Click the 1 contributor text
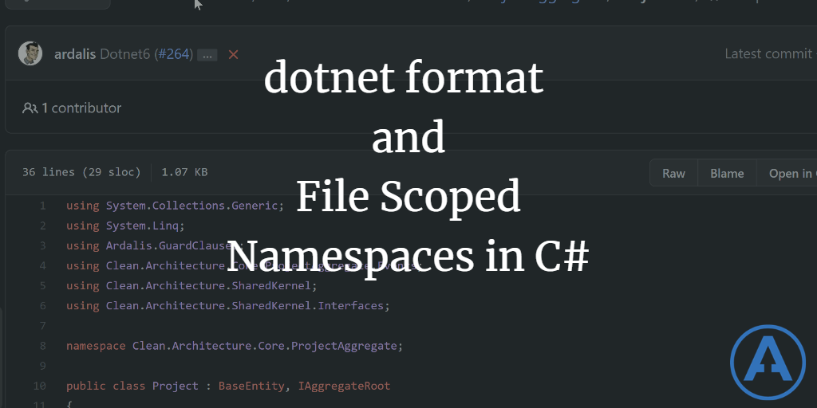817x408 pixels. 81,108
